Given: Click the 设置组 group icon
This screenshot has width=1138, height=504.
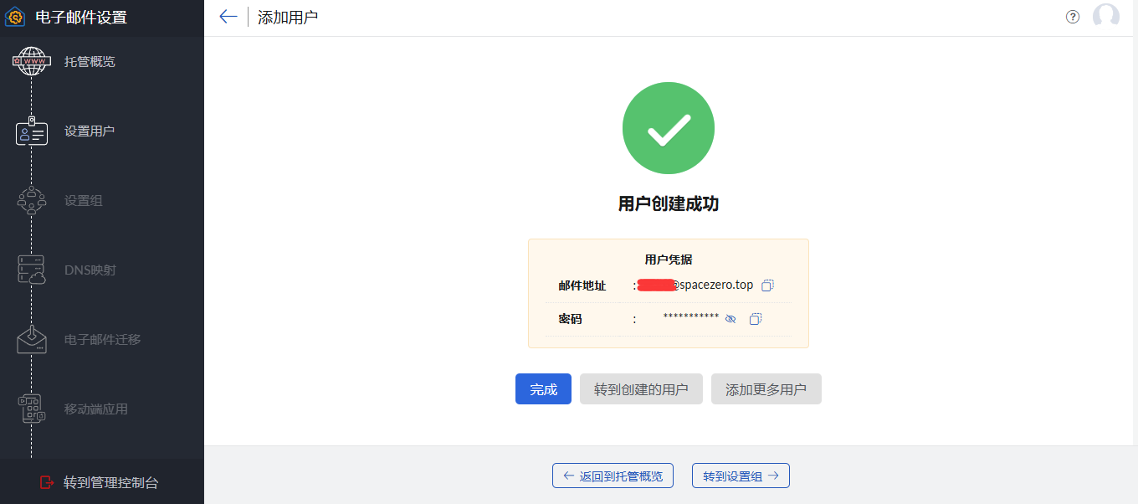Looking at the screenshot, I should tap(32, 201).
